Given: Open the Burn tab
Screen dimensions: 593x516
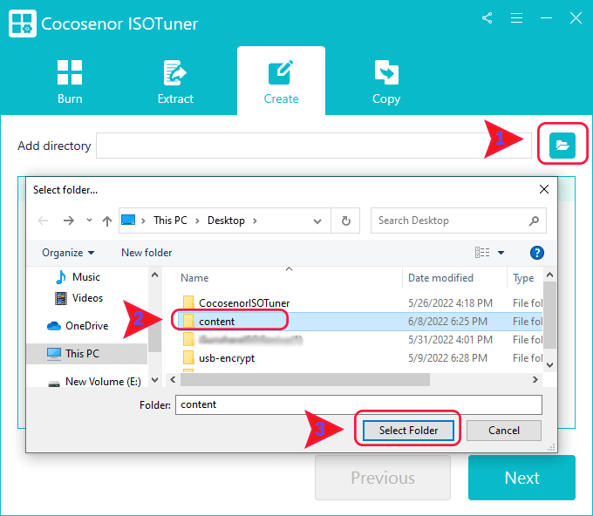Looking at the screenshot, I should (x=70, y=82).
